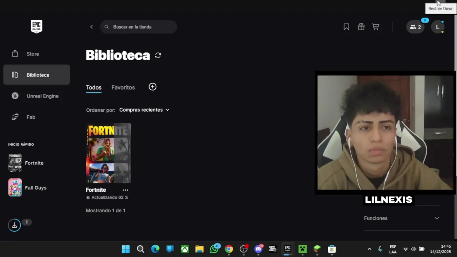The height and width of the screenshot is (257, 457).
Task: Expand the Funciones filter section
Action: click(x=402, y=218)
